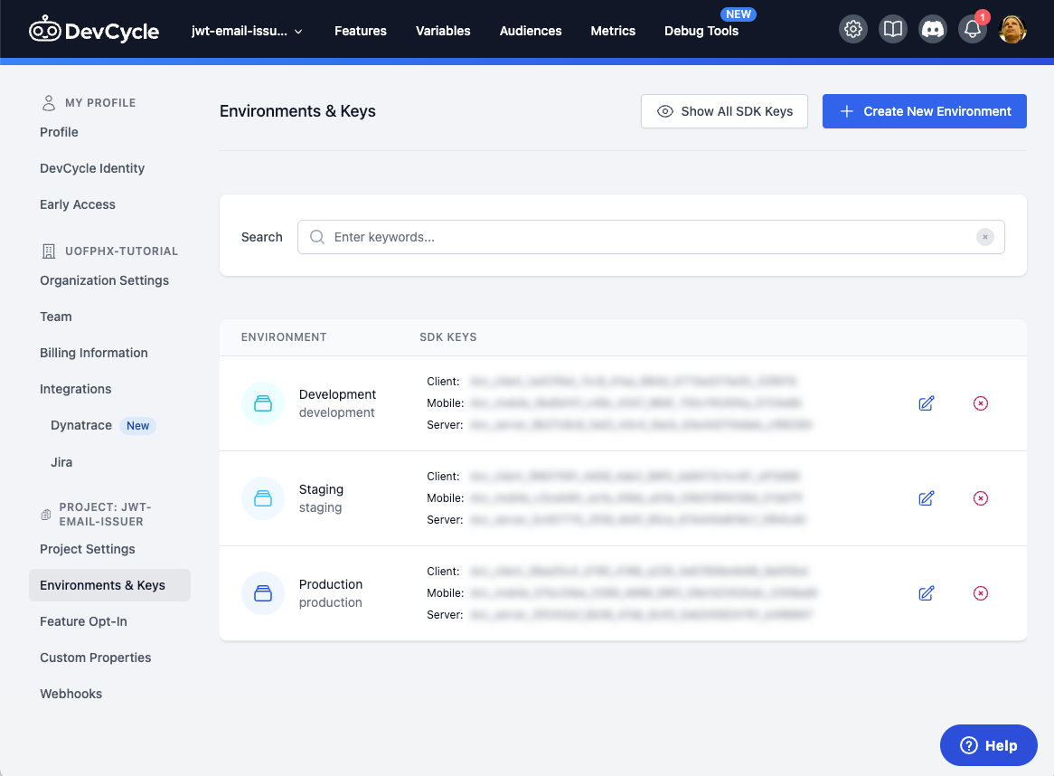
Task: Expand the jwt-email-issuer project dropdown
Action: [x=247, y=31]
